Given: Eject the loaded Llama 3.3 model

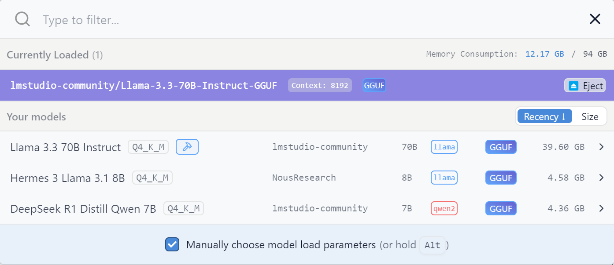Looking at the screenshot, I should (x=585, y=86).
